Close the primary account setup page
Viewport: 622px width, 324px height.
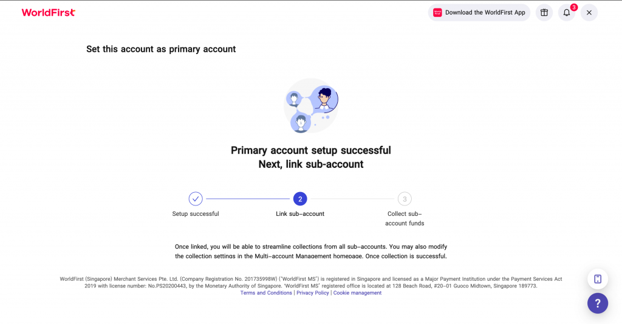pyautogui.click(x=589, y=12)
